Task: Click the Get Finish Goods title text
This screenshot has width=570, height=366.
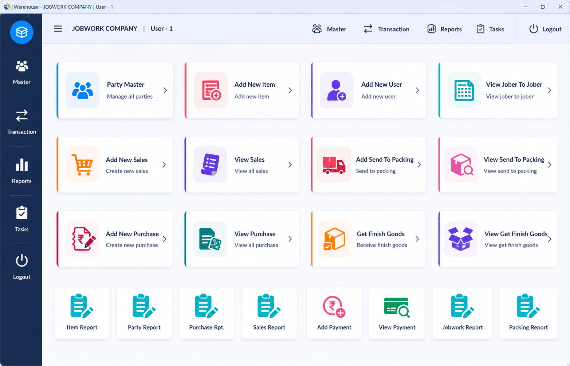Action: [x=381, y=234]
